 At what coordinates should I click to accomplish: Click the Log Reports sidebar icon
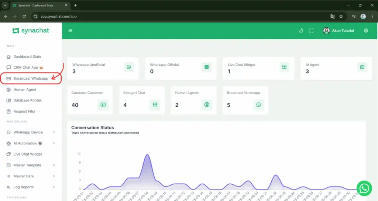[8, 187]
